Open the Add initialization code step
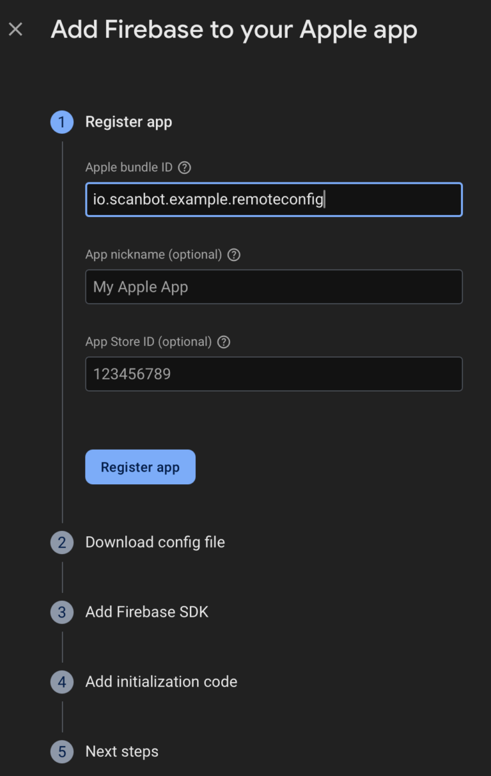Image resolution: width=491 pixels, height=776 pixels. pos(161,681)
